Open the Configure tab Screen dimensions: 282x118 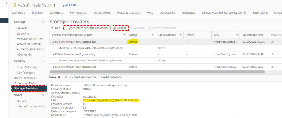click(x=56, y=13)
